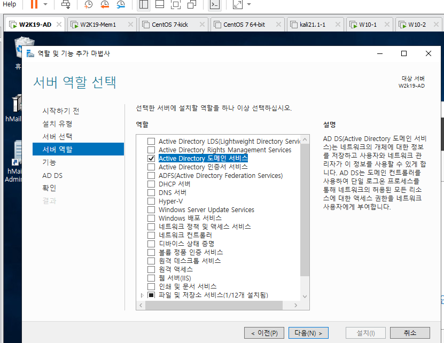The height and width of the screenshot is (343, 444).
Task: Check Active Directory LDS role checkbox
Action: [151, 141]
